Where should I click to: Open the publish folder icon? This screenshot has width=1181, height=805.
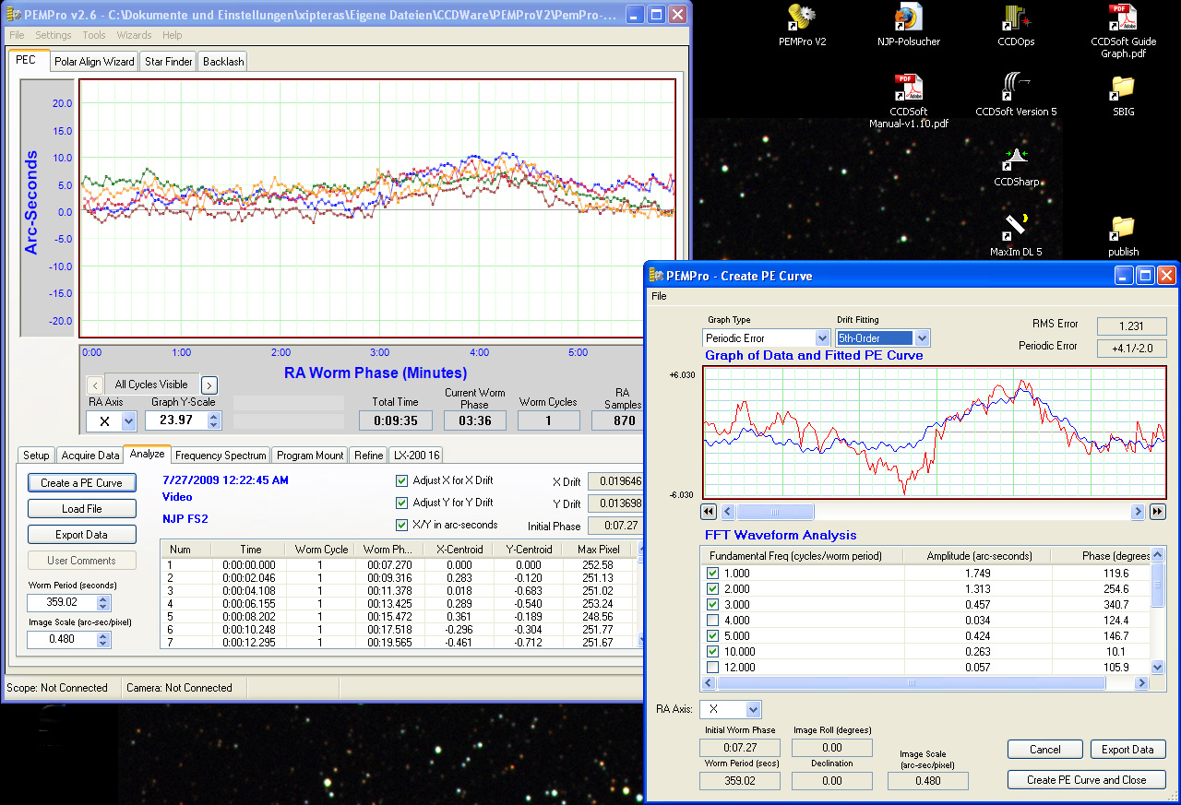1122,228
